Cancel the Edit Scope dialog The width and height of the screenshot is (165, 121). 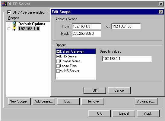click(x=119, y=90)
